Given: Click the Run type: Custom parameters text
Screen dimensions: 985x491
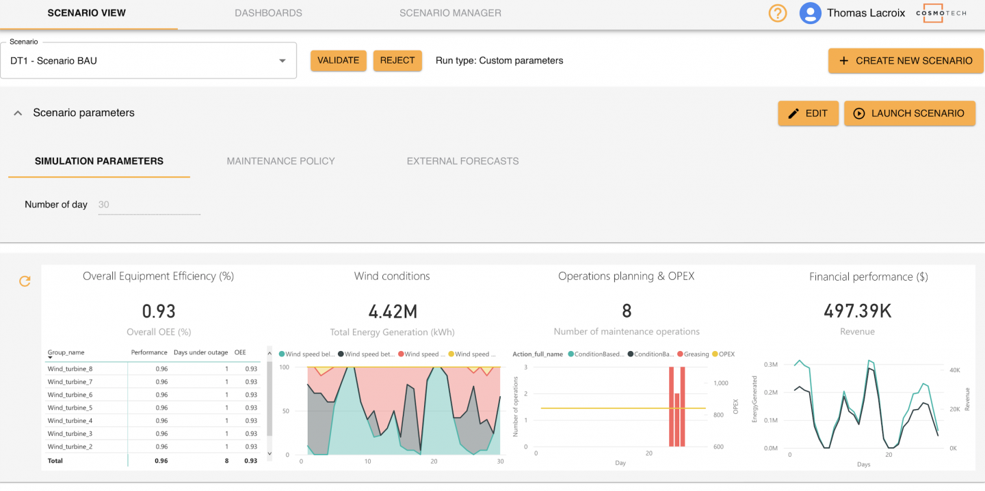Looking at the screenshot, I should tap(499, 61).
